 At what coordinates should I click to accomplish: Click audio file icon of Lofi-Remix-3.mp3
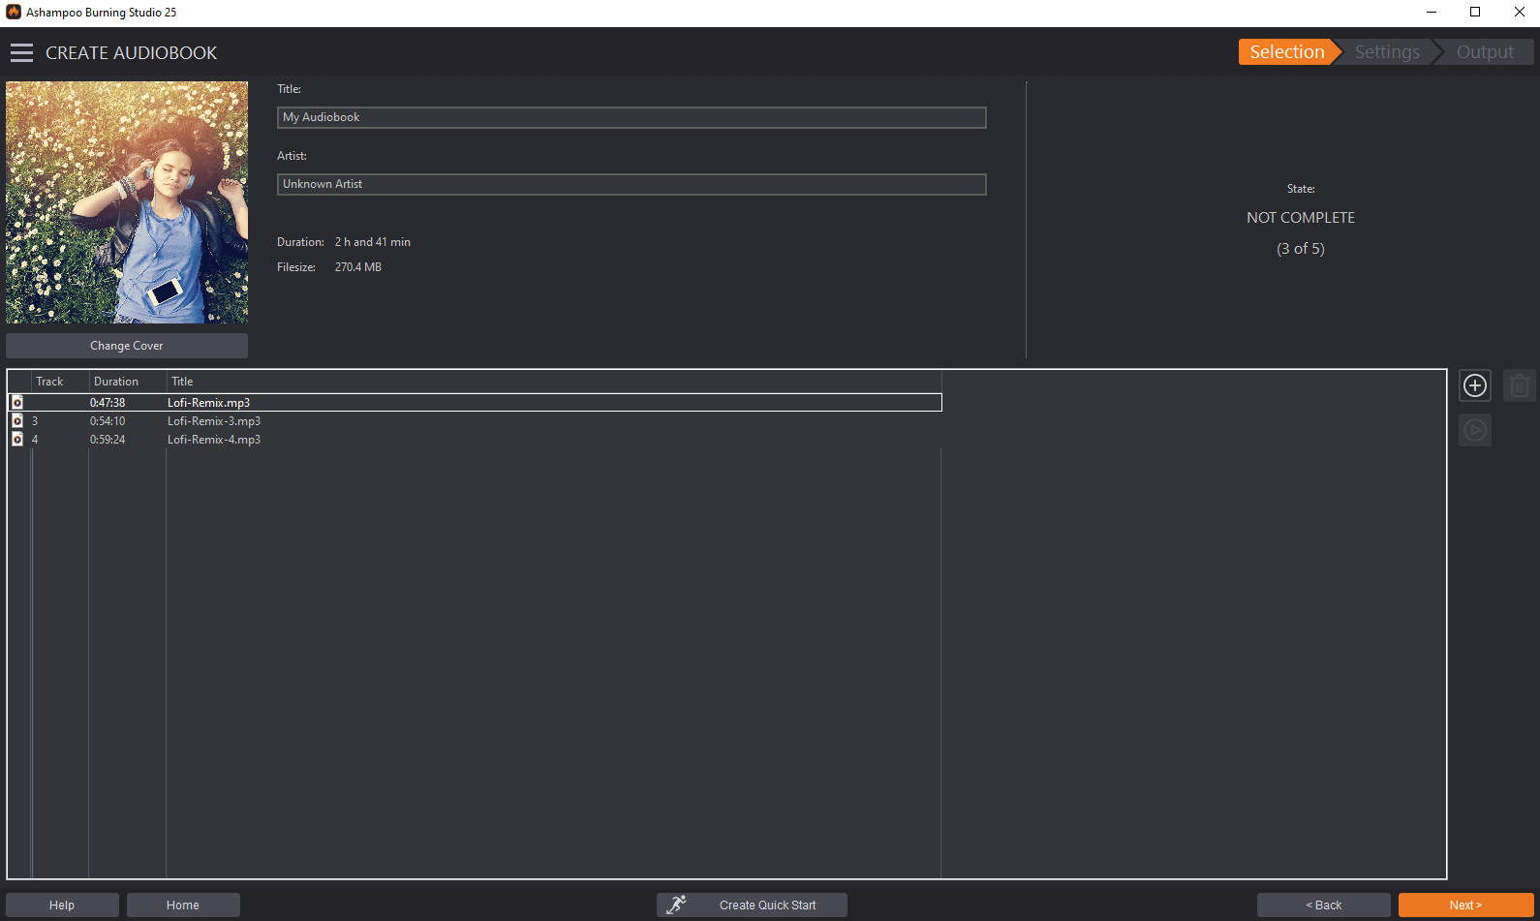point(17,420)
